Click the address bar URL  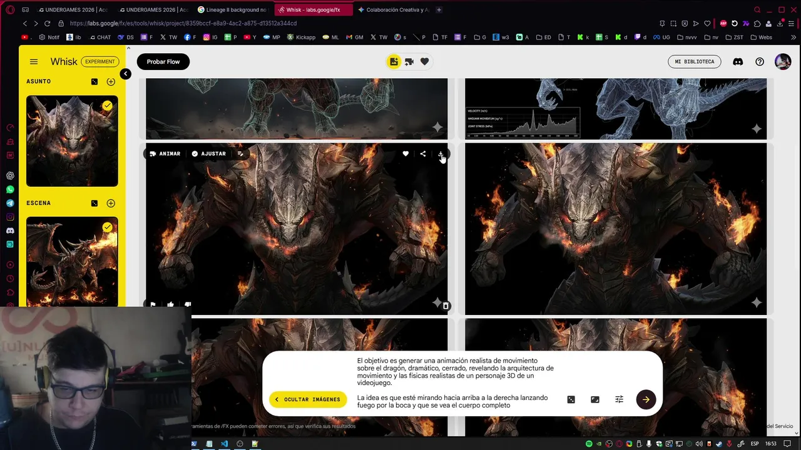[x=183, y=24]
